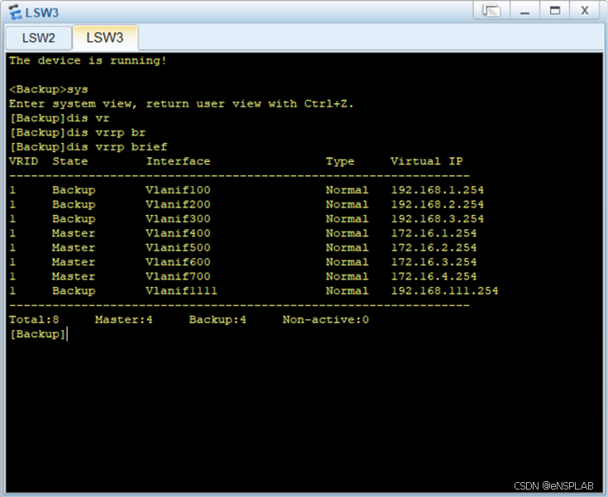The height and width of the screenshot is (497, 608).
Task: Click Master state of Vlanif400 row
Action: tap(74, 233)
